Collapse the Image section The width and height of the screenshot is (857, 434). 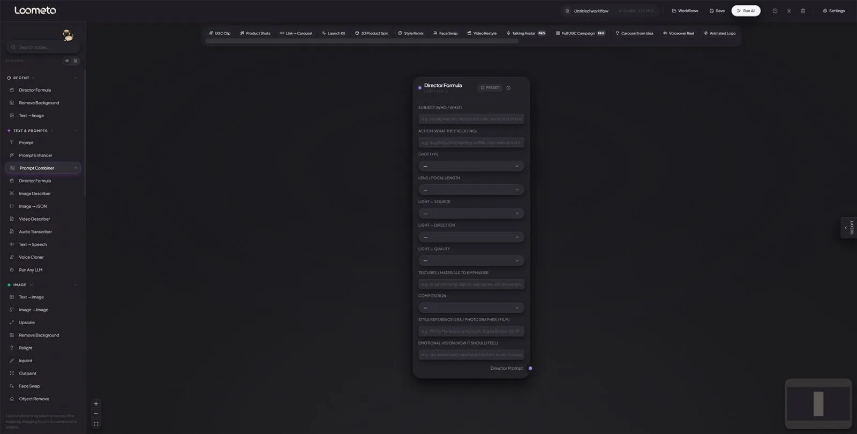pos(75,285)
